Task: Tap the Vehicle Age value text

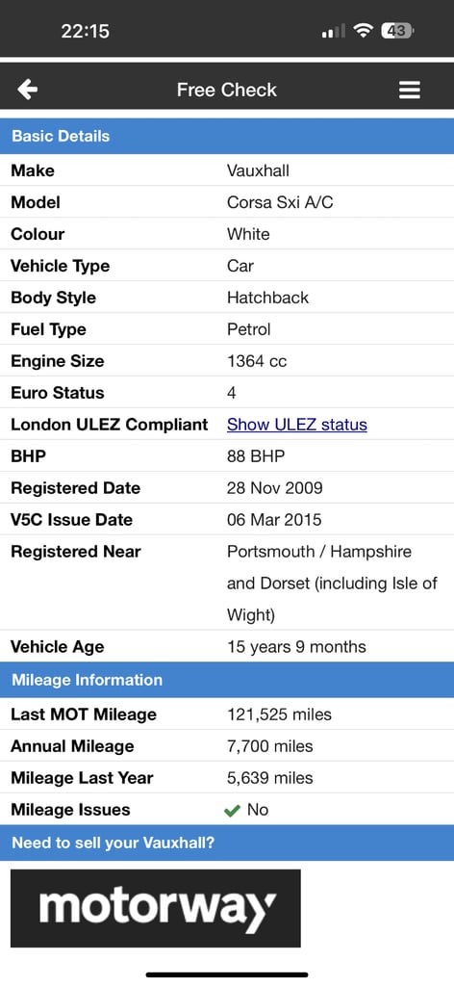Action: click(x=296, y=646)
